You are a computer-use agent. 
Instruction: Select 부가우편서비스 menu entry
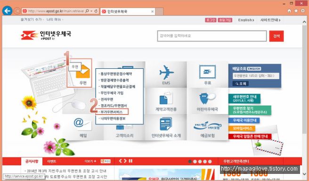coord(112,112)
